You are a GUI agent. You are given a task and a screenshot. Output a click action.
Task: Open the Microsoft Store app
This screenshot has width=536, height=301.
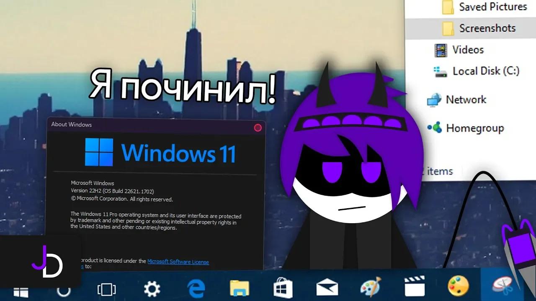coord(283,288)
